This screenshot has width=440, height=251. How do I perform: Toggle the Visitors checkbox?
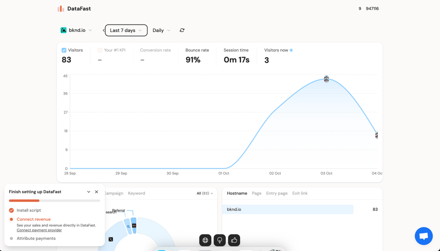tap(64, 50)
